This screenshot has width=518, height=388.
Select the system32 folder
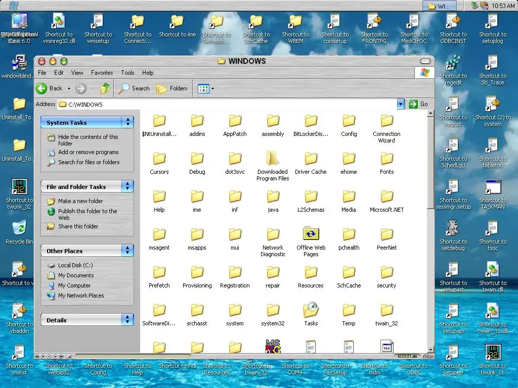[273, 310]
